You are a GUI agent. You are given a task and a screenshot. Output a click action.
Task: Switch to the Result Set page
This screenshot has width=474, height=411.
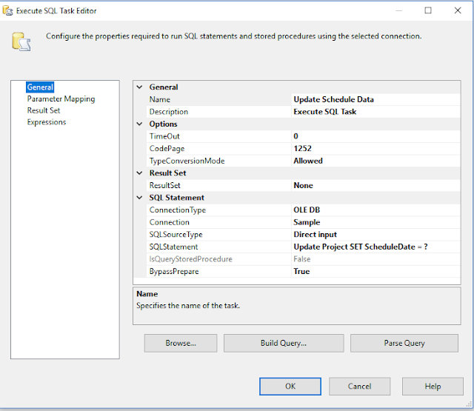click(44, 110)
